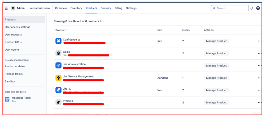Click Manage Product for Confluence
Image resolution: width=265 pixels, height=118 pixels.
(216, 41)
